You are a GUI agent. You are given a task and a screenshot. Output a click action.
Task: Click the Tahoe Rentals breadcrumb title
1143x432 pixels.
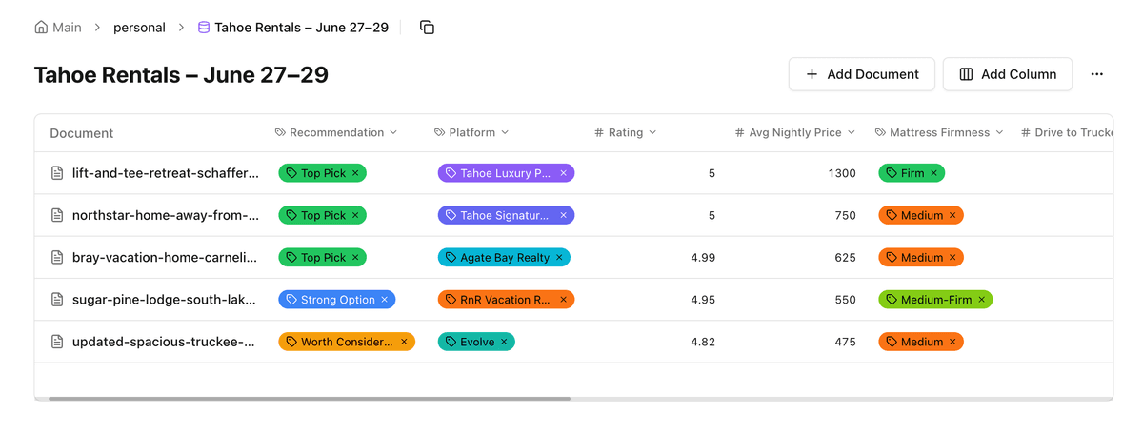[x=301, y=28]
